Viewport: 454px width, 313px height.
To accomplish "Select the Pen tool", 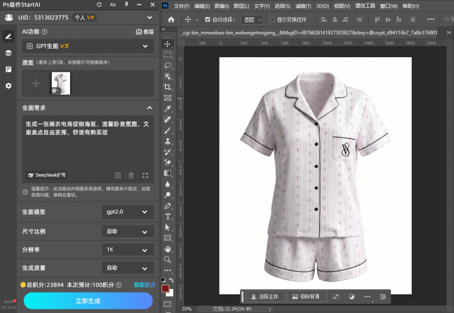I will point(167,206).
